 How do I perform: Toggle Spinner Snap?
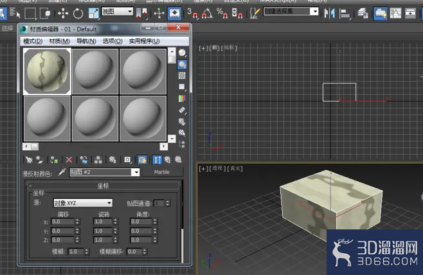pos(237,13)
